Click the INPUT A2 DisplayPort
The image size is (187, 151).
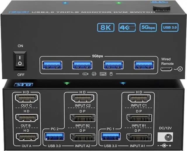[83, 137]
